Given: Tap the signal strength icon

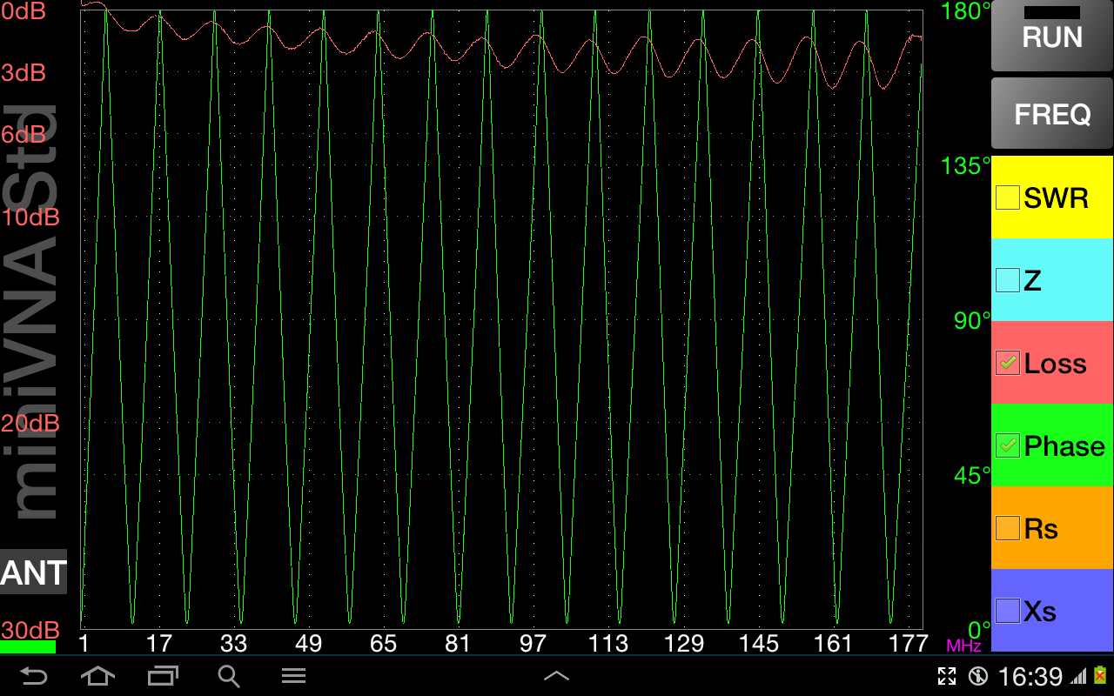Looking at the screenshot, I should (1078, 676).
